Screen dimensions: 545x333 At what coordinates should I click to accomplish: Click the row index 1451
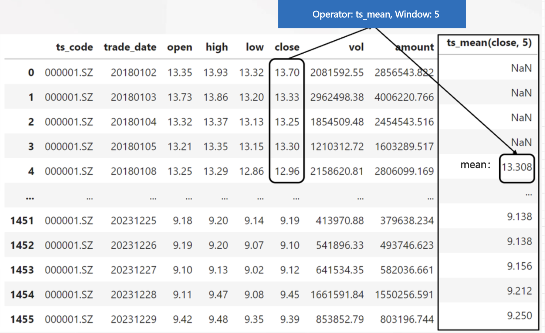tap(22, 221)
